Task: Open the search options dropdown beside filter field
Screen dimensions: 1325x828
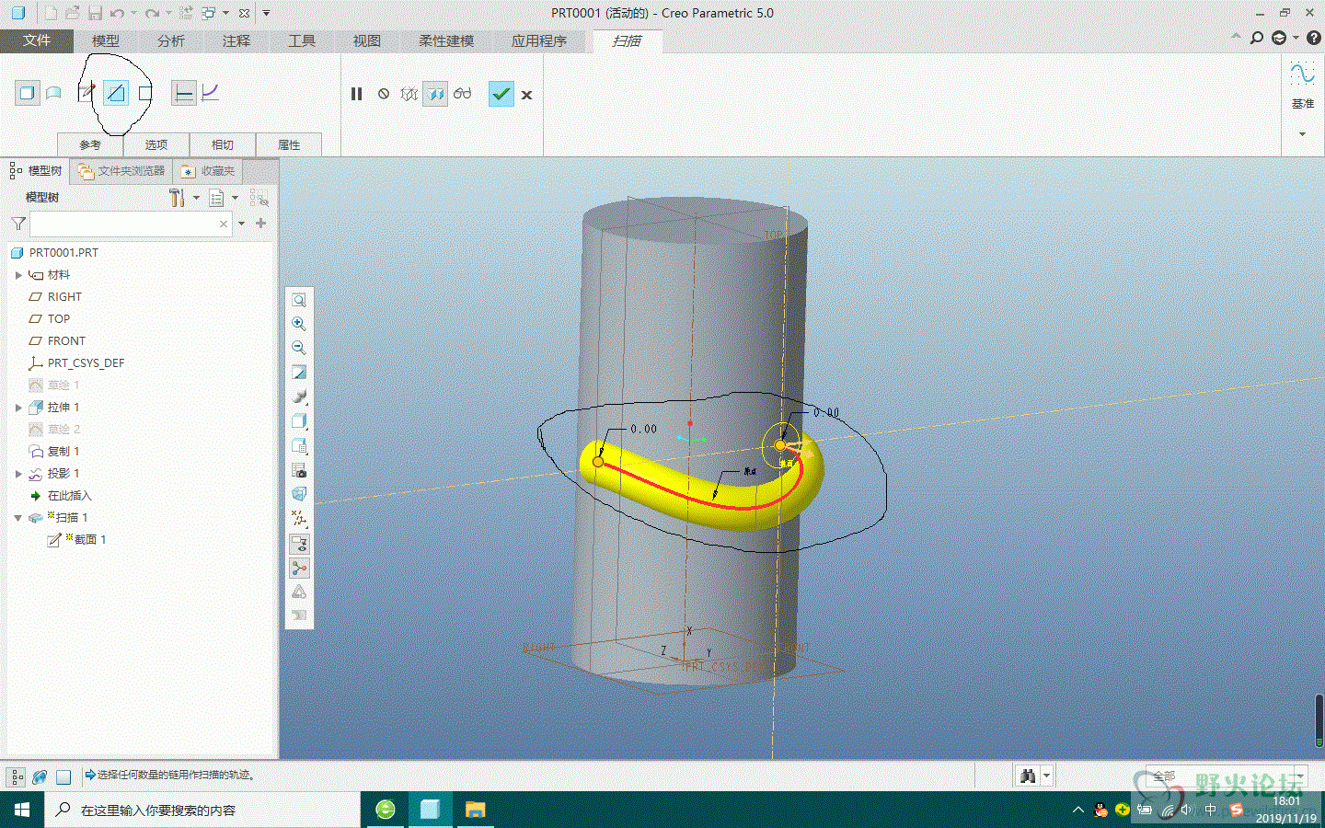Action: (x=242, y=224)
